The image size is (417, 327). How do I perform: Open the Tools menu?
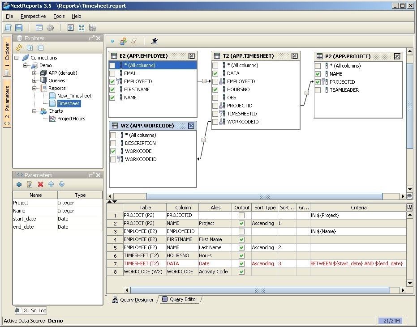(59, 16)
